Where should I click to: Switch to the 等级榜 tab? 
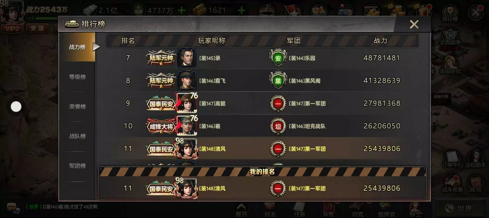tap(77, 77)
